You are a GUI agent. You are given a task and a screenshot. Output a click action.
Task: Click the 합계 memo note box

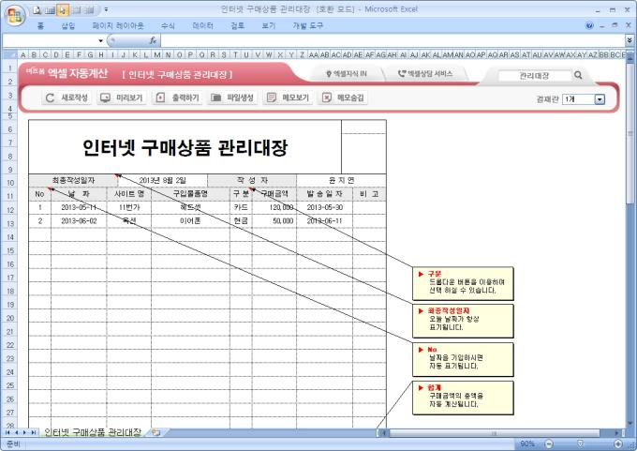pos(463,398)
